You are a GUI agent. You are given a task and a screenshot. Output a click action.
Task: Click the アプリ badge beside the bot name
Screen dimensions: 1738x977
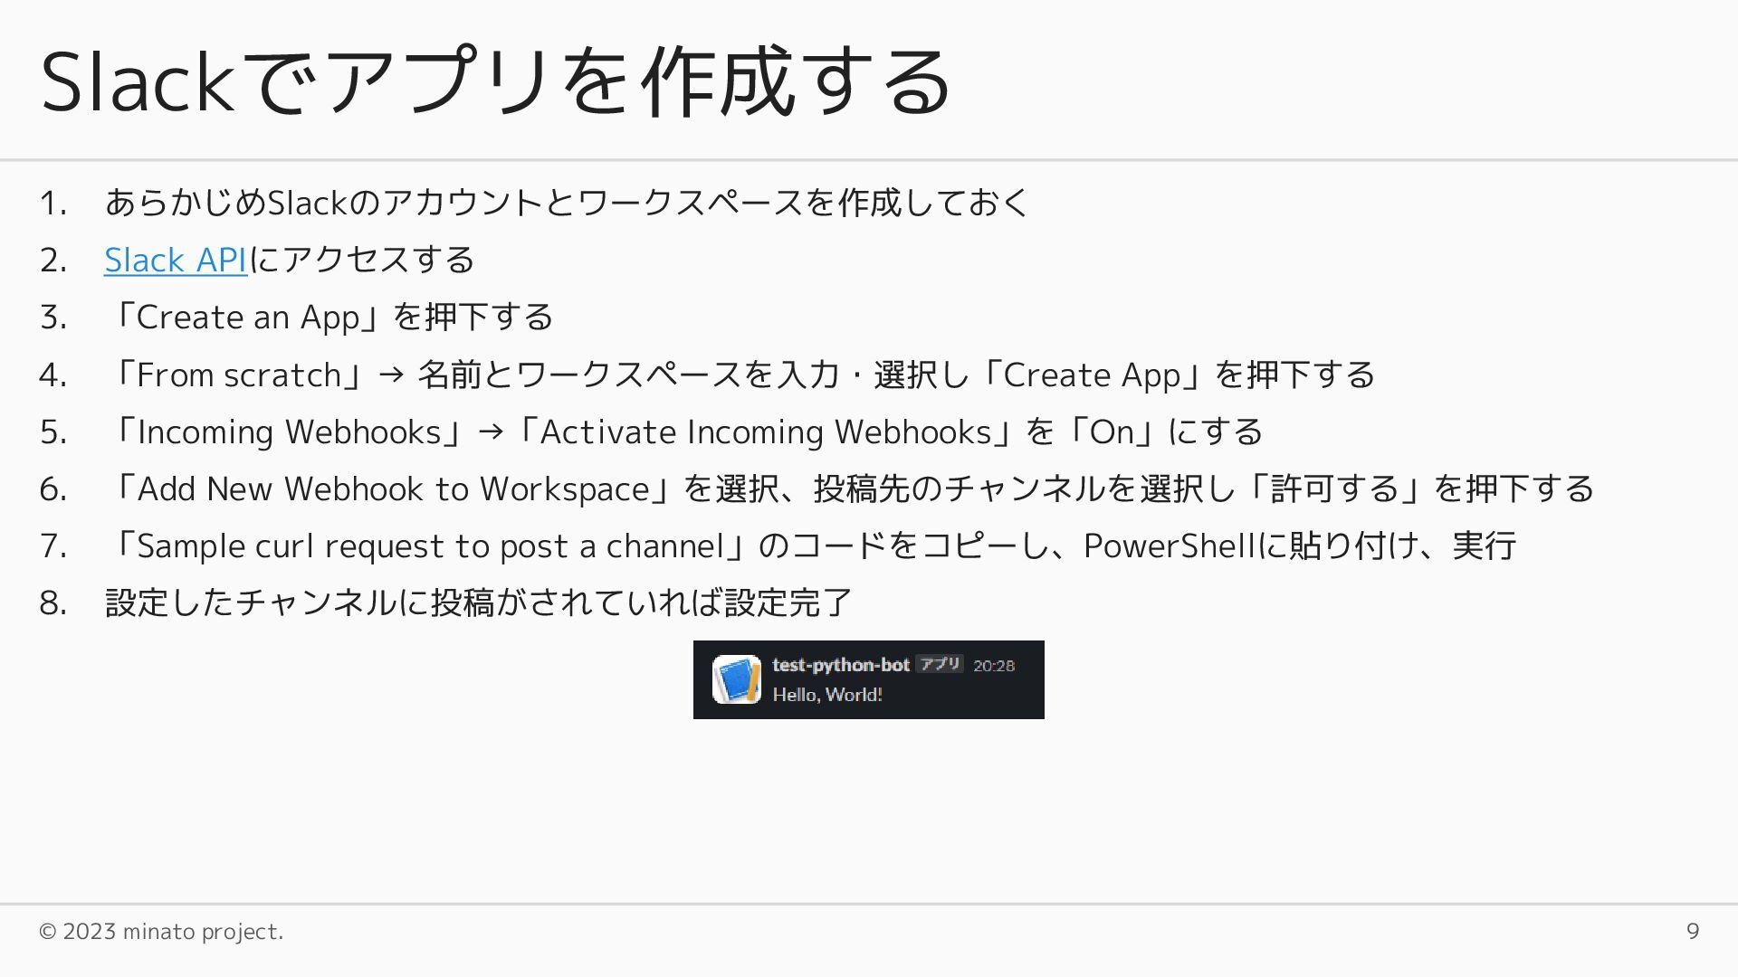pyautogui.click(x=940, y=664)
